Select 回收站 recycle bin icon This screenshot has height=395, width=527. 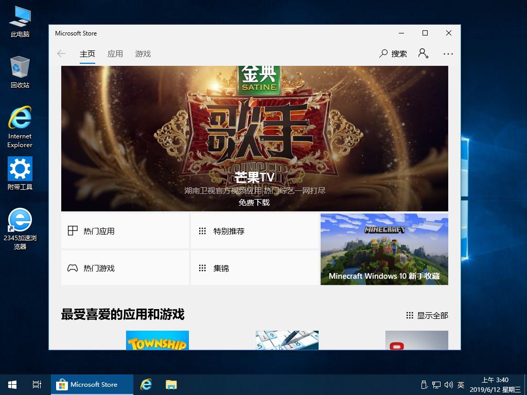tap(20, 73)
